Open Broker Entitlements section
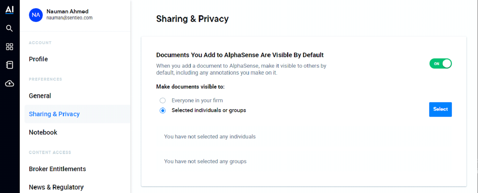Viewport: 478px width, 193px height. 57,169
